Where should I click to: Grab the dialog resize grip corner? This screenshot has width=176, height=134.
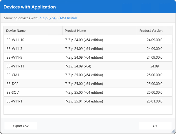click(174, 131)
